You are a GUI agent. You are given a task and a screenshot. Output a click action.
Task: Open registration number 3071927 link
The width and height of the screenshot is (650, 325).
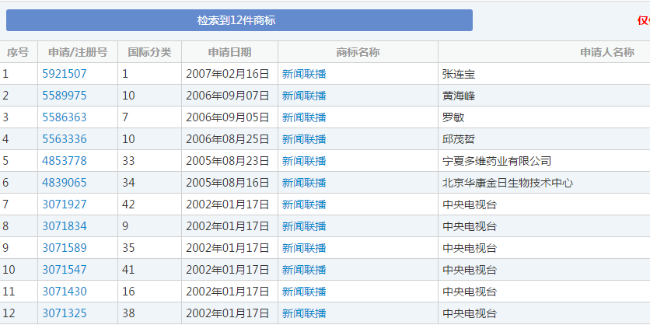coord(65,204)
